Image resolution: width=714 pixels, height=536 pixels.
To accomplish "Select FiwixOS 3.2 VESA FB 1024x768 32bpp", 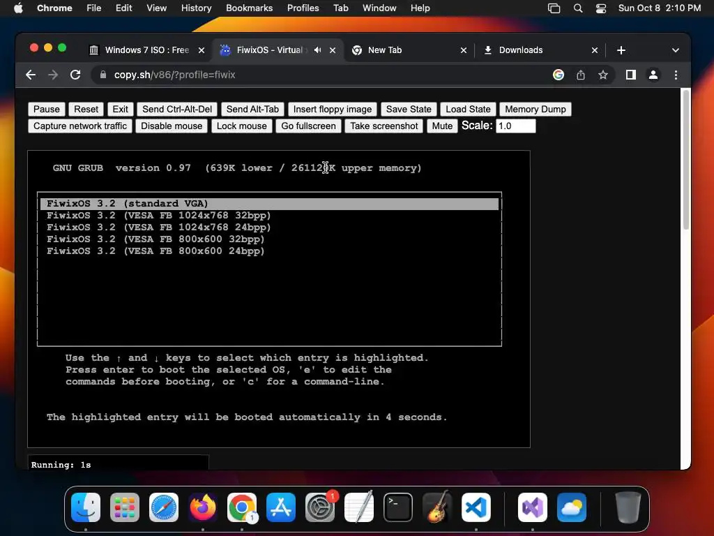I will [158, 215].
